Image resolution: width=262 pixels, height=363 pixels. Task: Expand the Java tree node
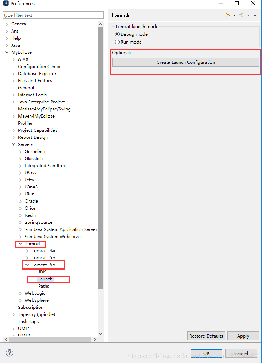click(7, 45)
